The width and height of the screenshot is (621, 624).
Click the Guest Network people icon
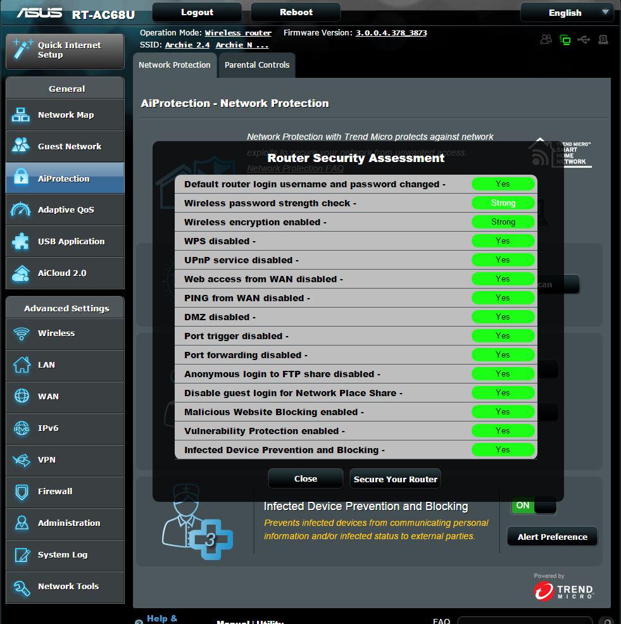[21, 145]
